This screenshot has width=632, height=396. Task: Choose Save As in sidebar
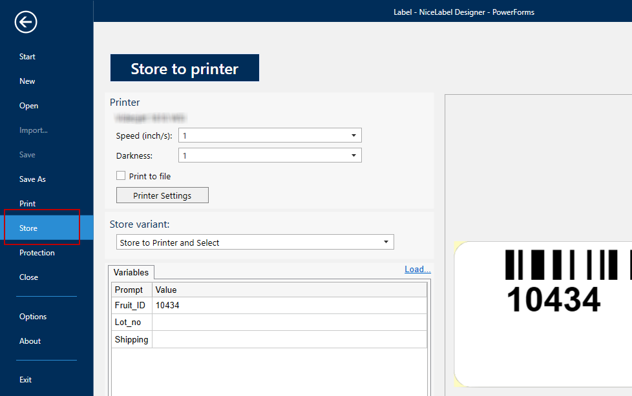[32, 179]
